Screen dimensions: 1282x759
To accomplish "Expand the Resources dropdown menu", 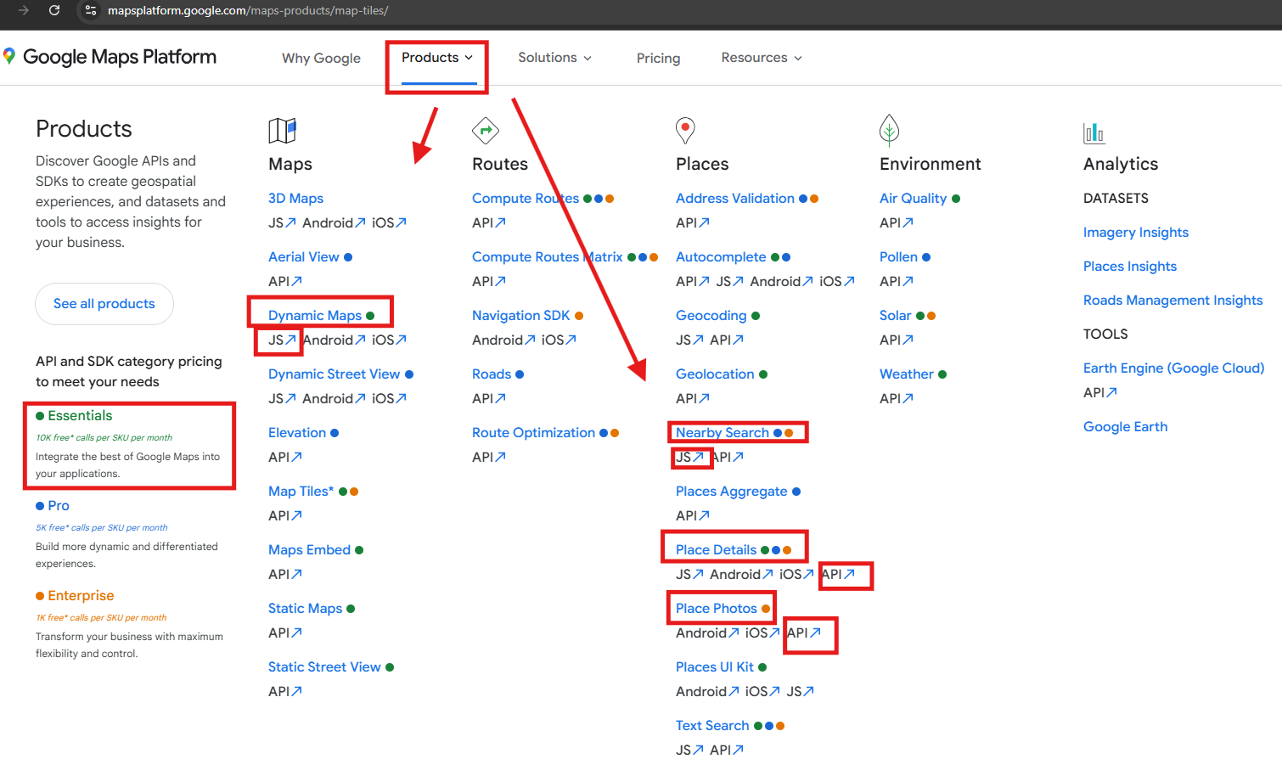I will point(762,58).
